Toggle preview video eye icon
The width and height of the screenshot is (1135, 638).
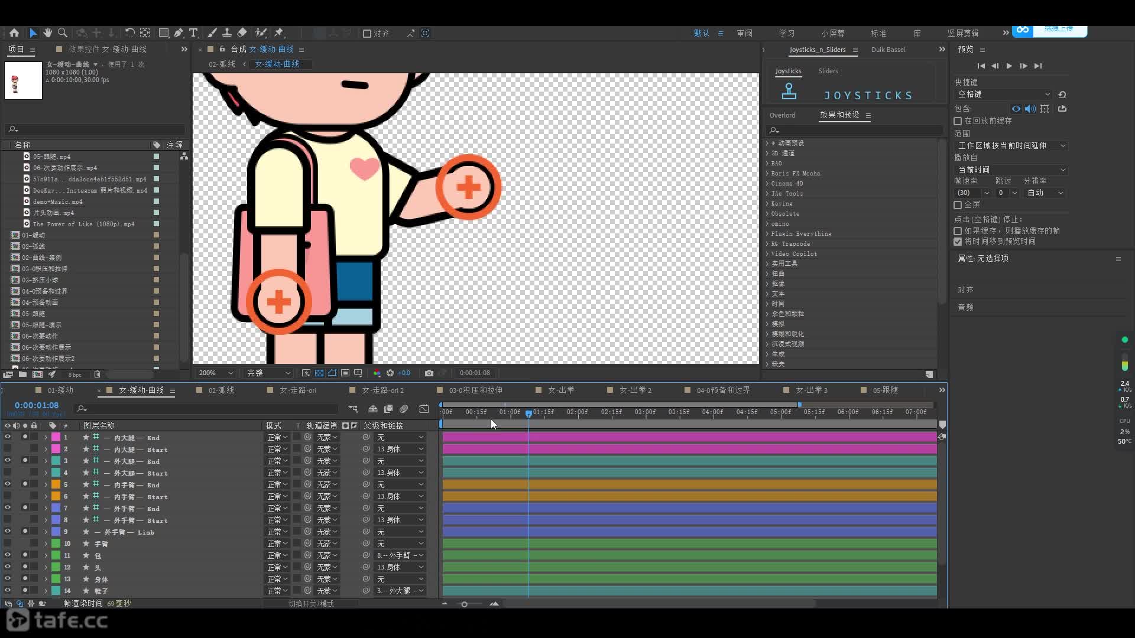point(1016,109)
